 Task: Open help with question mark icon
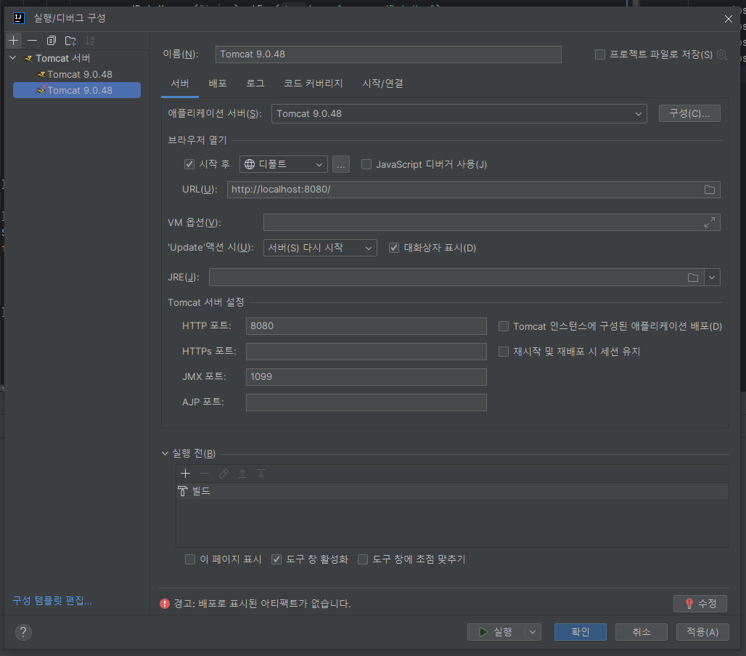pyautogui.click(x=23, y=632)
